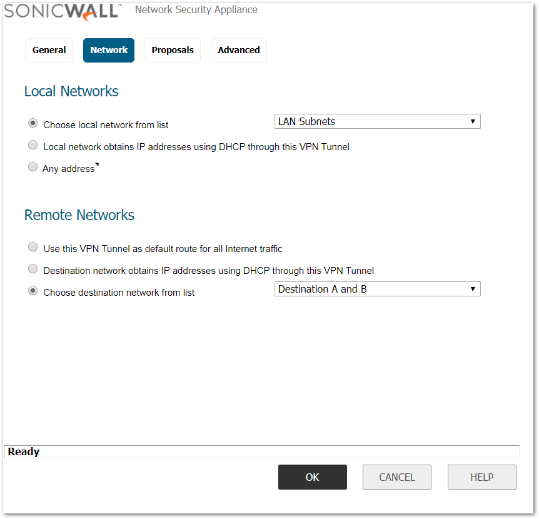
Task: Open the Proposals tab
Action: point(173,50)
